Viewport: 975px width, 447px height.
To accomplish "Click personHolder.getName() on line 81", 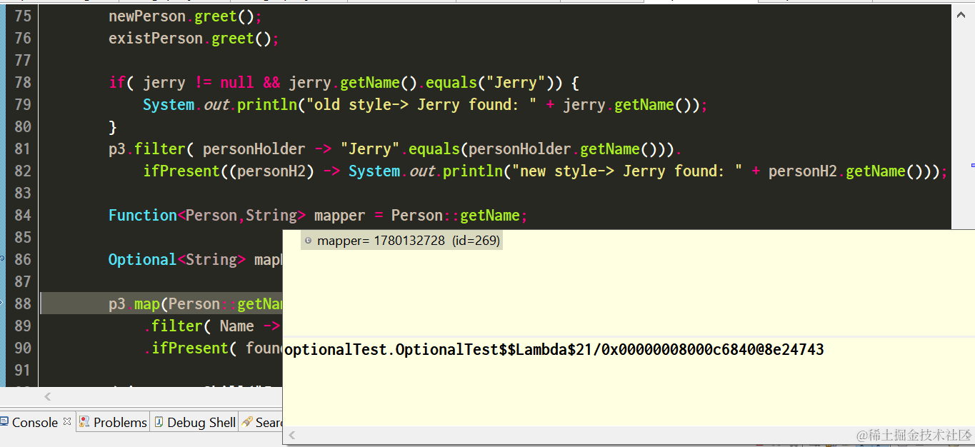I will [562, 149].
